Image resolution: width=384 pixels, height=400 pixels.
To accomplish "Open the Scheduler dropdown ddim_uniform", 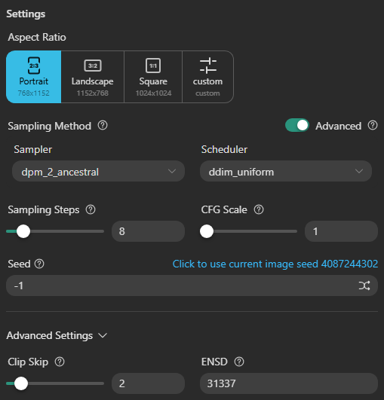I will tap(286, 171).
